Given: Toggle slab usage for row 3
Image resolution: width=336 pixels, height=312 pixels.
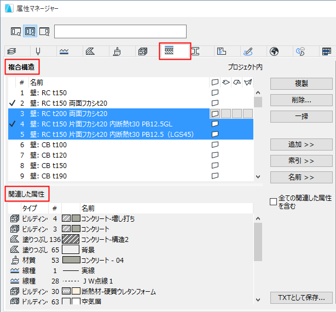Looking at the screenshot, I should point(226,113).
